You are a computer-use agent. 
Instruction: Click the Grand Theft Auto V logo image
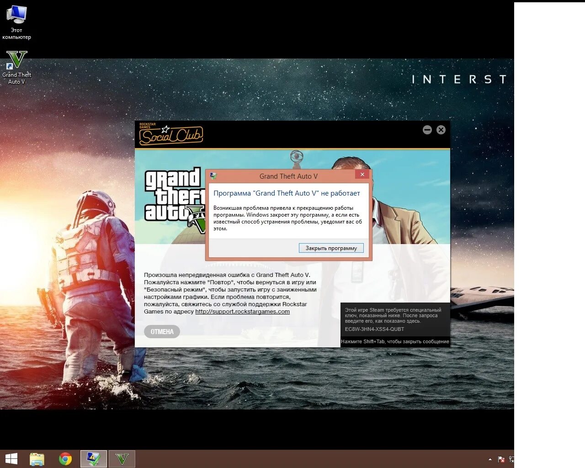pos(175,200)
